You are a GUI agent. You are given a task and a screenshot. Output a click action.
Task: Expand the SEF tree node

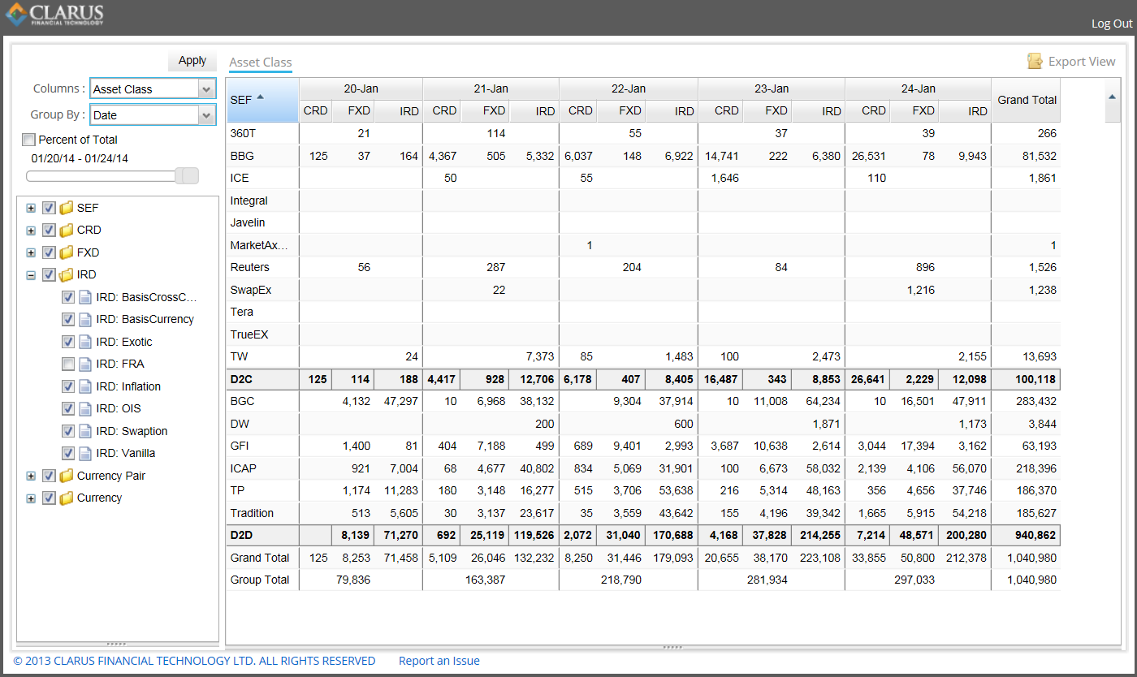[x=31, y=208]
